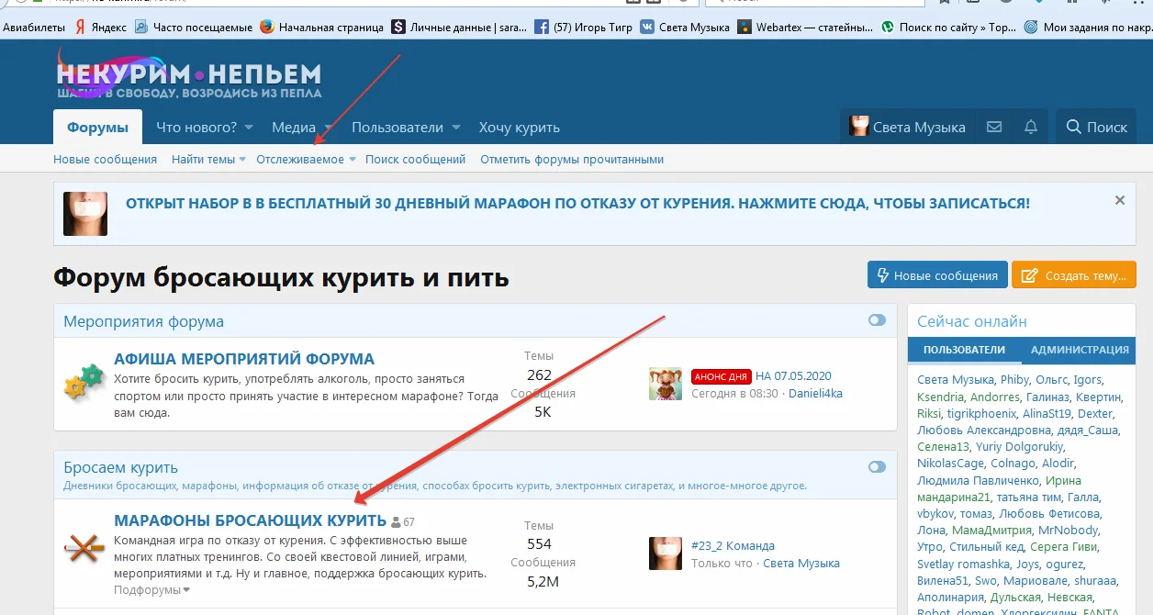Open Найти темы in the sub-navigation
The image size is (1153, 615).
tap(203, 160)
